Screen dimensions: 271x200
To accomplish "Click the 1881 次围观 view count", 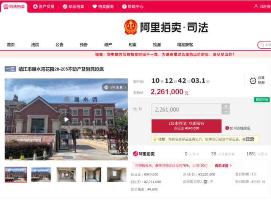I will click(257, 154).
